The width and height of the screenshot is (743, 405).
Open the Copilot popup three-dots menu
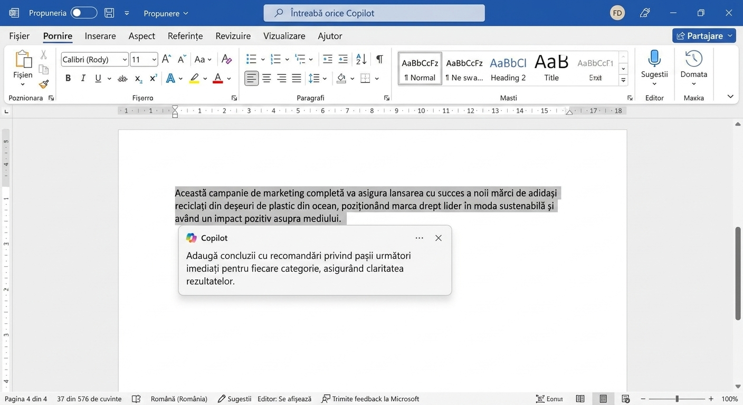point(420,238)
